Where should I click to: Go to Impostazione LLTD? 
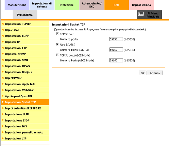(x=25, y=114)
